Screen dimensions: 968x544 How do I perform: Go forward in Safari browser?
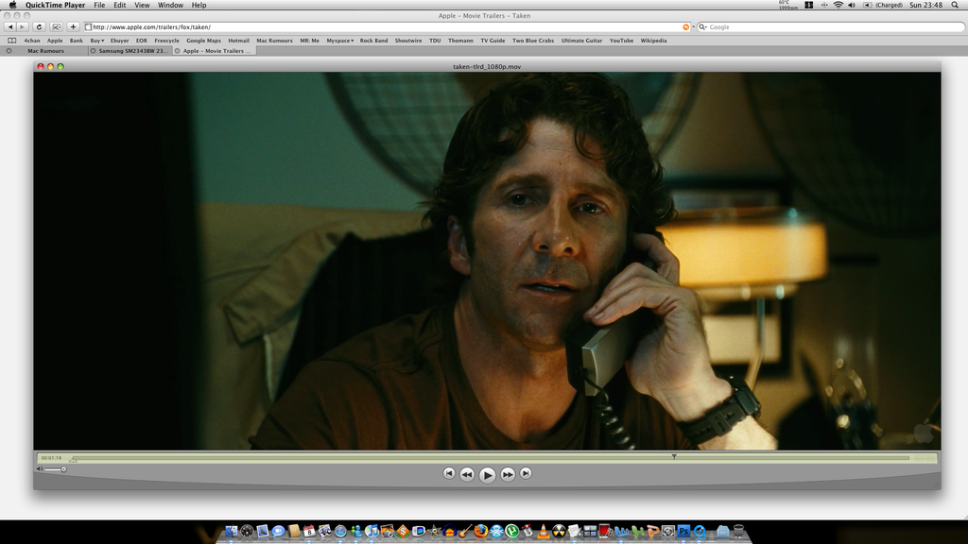[x=23, y=27]
